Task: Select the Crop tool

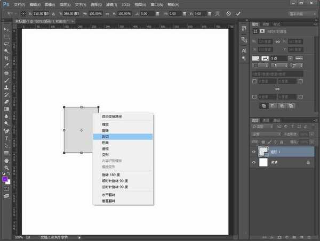Action: coord(6,58)
